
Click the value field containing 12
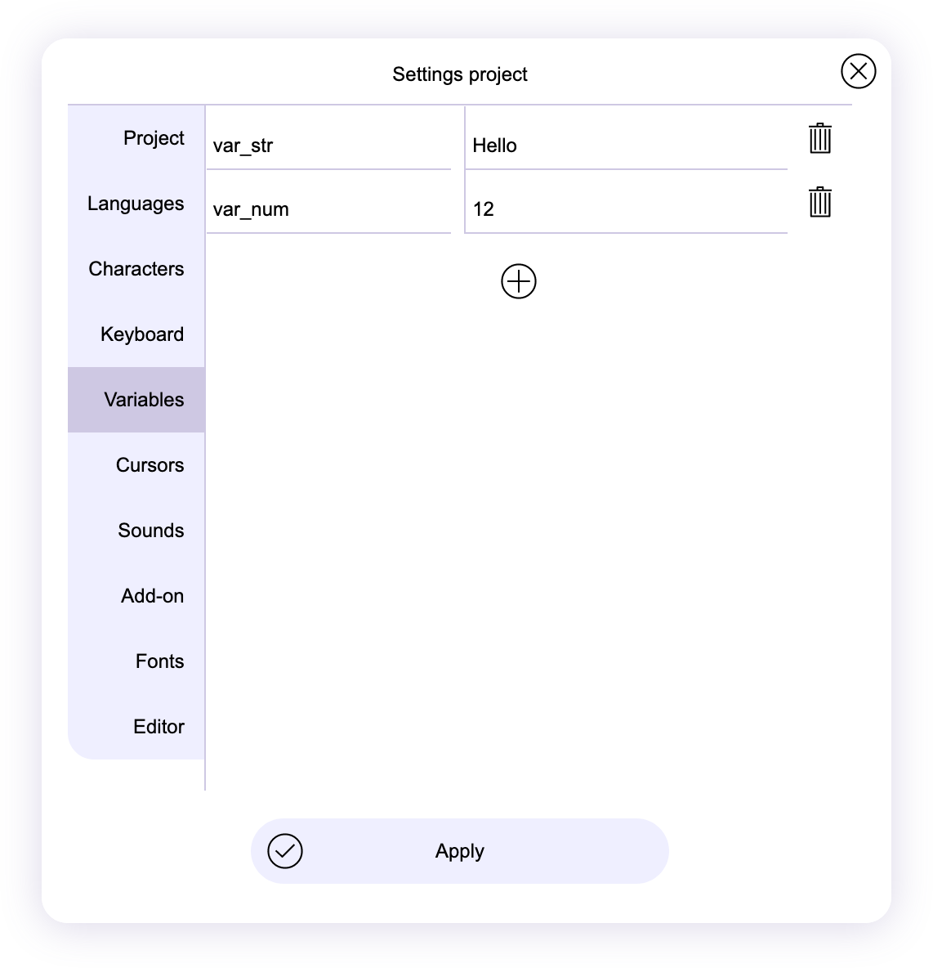626,209
